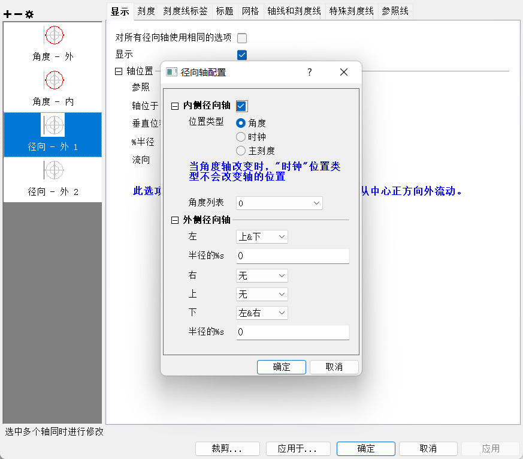Screen dimensions: 523x459
Task: Select the 时钟 position type radio button
Action: (241, 137)
